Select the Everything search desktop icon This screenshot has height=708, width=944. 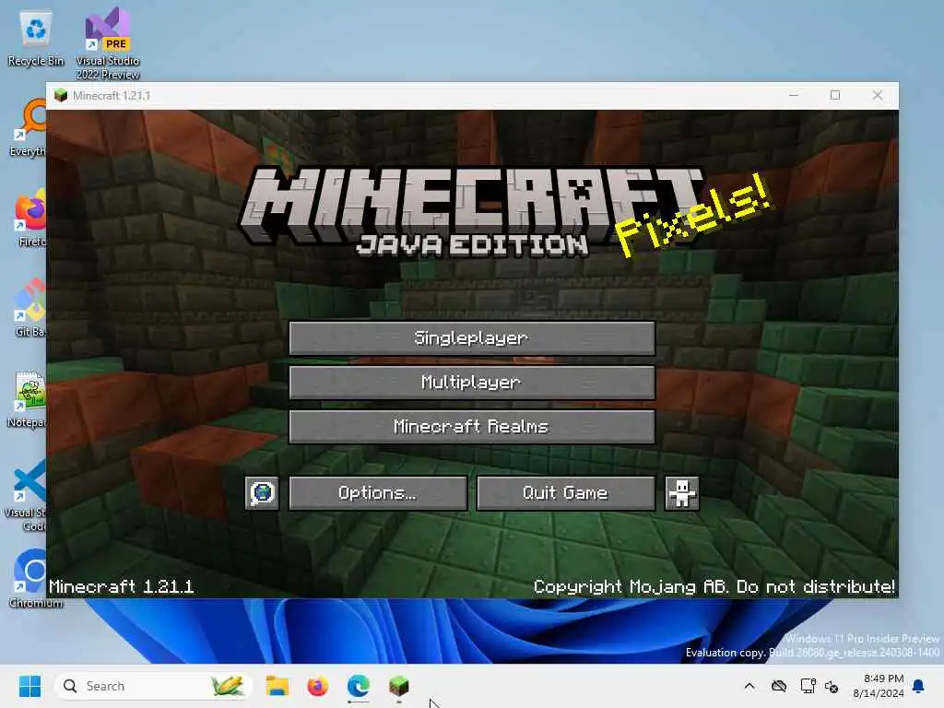point(28,127)
